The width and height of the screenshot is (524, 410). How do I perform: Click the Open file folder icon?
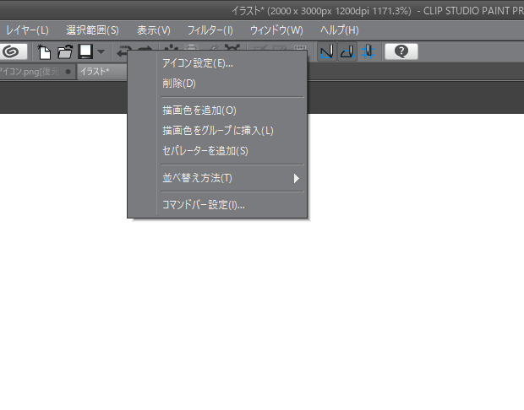click(65, 51)
